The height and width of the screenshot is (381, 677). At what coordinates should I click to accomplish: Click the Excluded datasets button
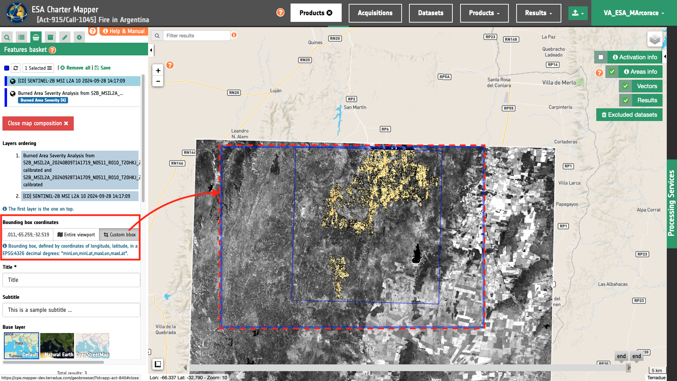[x=629, y=115]
